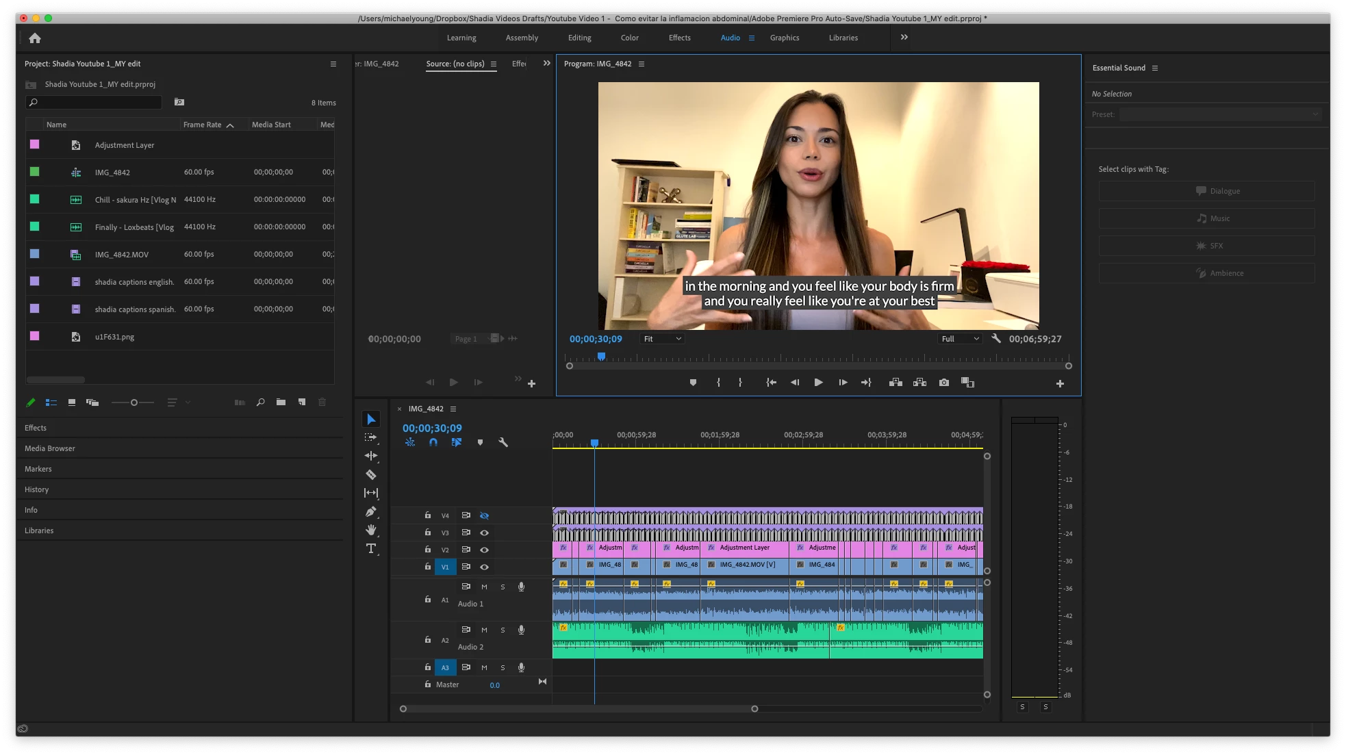
Task: Open the Effects panel tab
Action: (36, 428)
